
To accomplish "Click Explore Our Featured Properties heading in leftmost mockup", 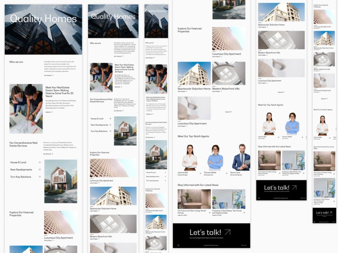I will click(x=21, y=214).
